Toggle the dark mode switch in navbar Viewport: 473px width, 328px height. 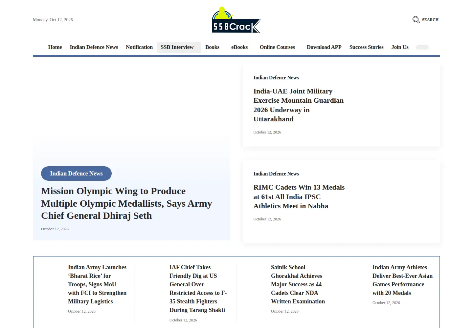tap(422, 47)
